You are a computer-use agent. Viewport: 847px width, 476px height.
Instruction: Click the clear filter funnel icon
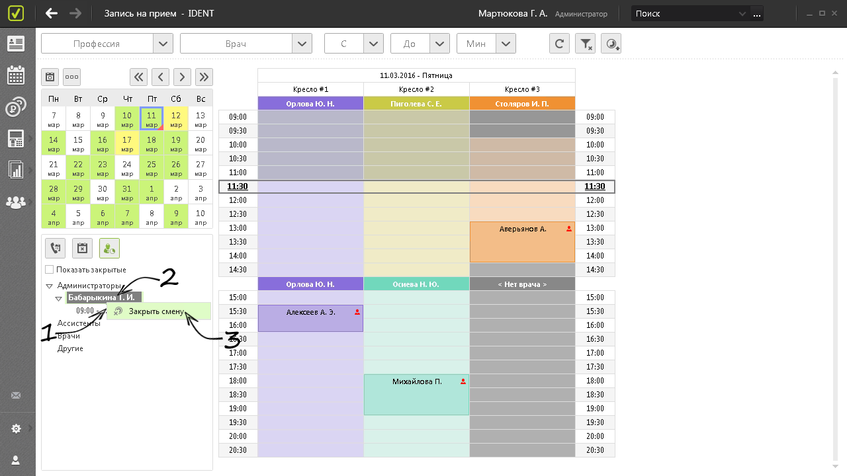click(x=585, y=44)
